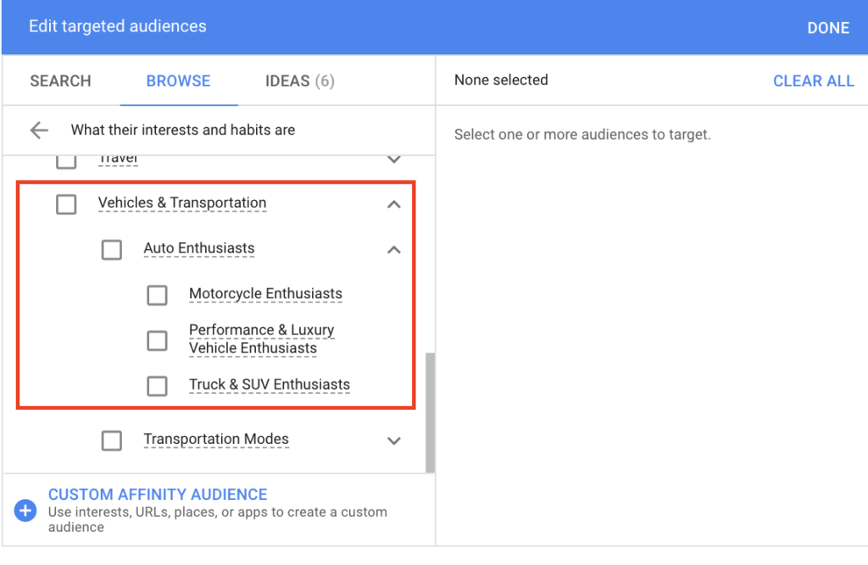Viewport: 868px width, 565px height.
Task: Click CLEAR ALL link
Action: pyautogui.click(x=813, y=80)
